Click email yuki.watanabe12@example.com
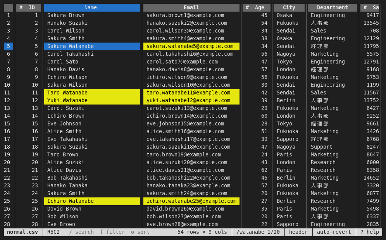This screenshot has height=240, width=386. coord(191,100)
